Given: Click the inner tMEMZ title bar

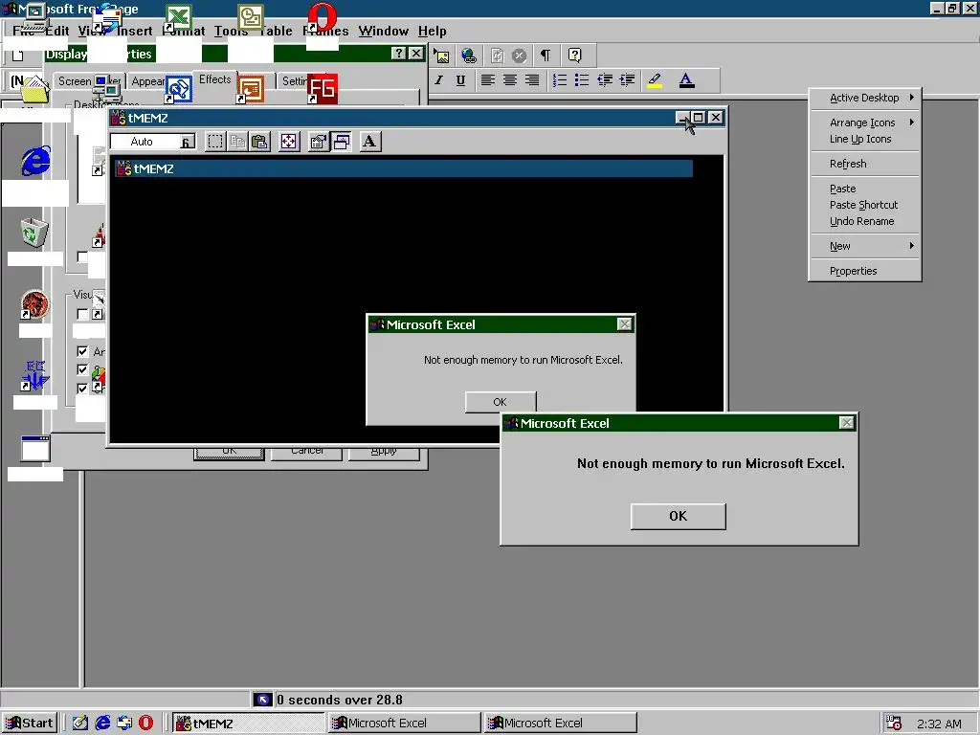Looking at the screenshot, I should coord(403,168).
